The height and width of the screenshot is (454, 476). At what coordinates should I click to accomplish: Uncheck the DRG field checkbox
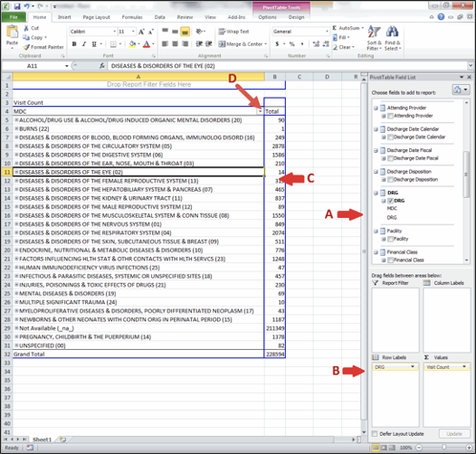[391, 201]
